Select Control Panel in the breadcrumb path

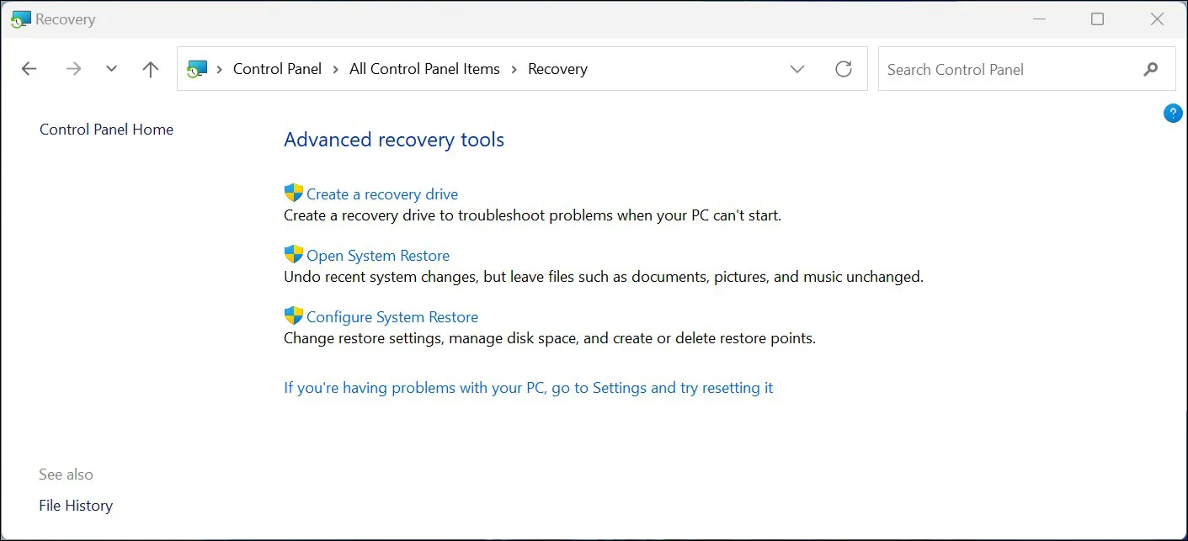point(277,68)
